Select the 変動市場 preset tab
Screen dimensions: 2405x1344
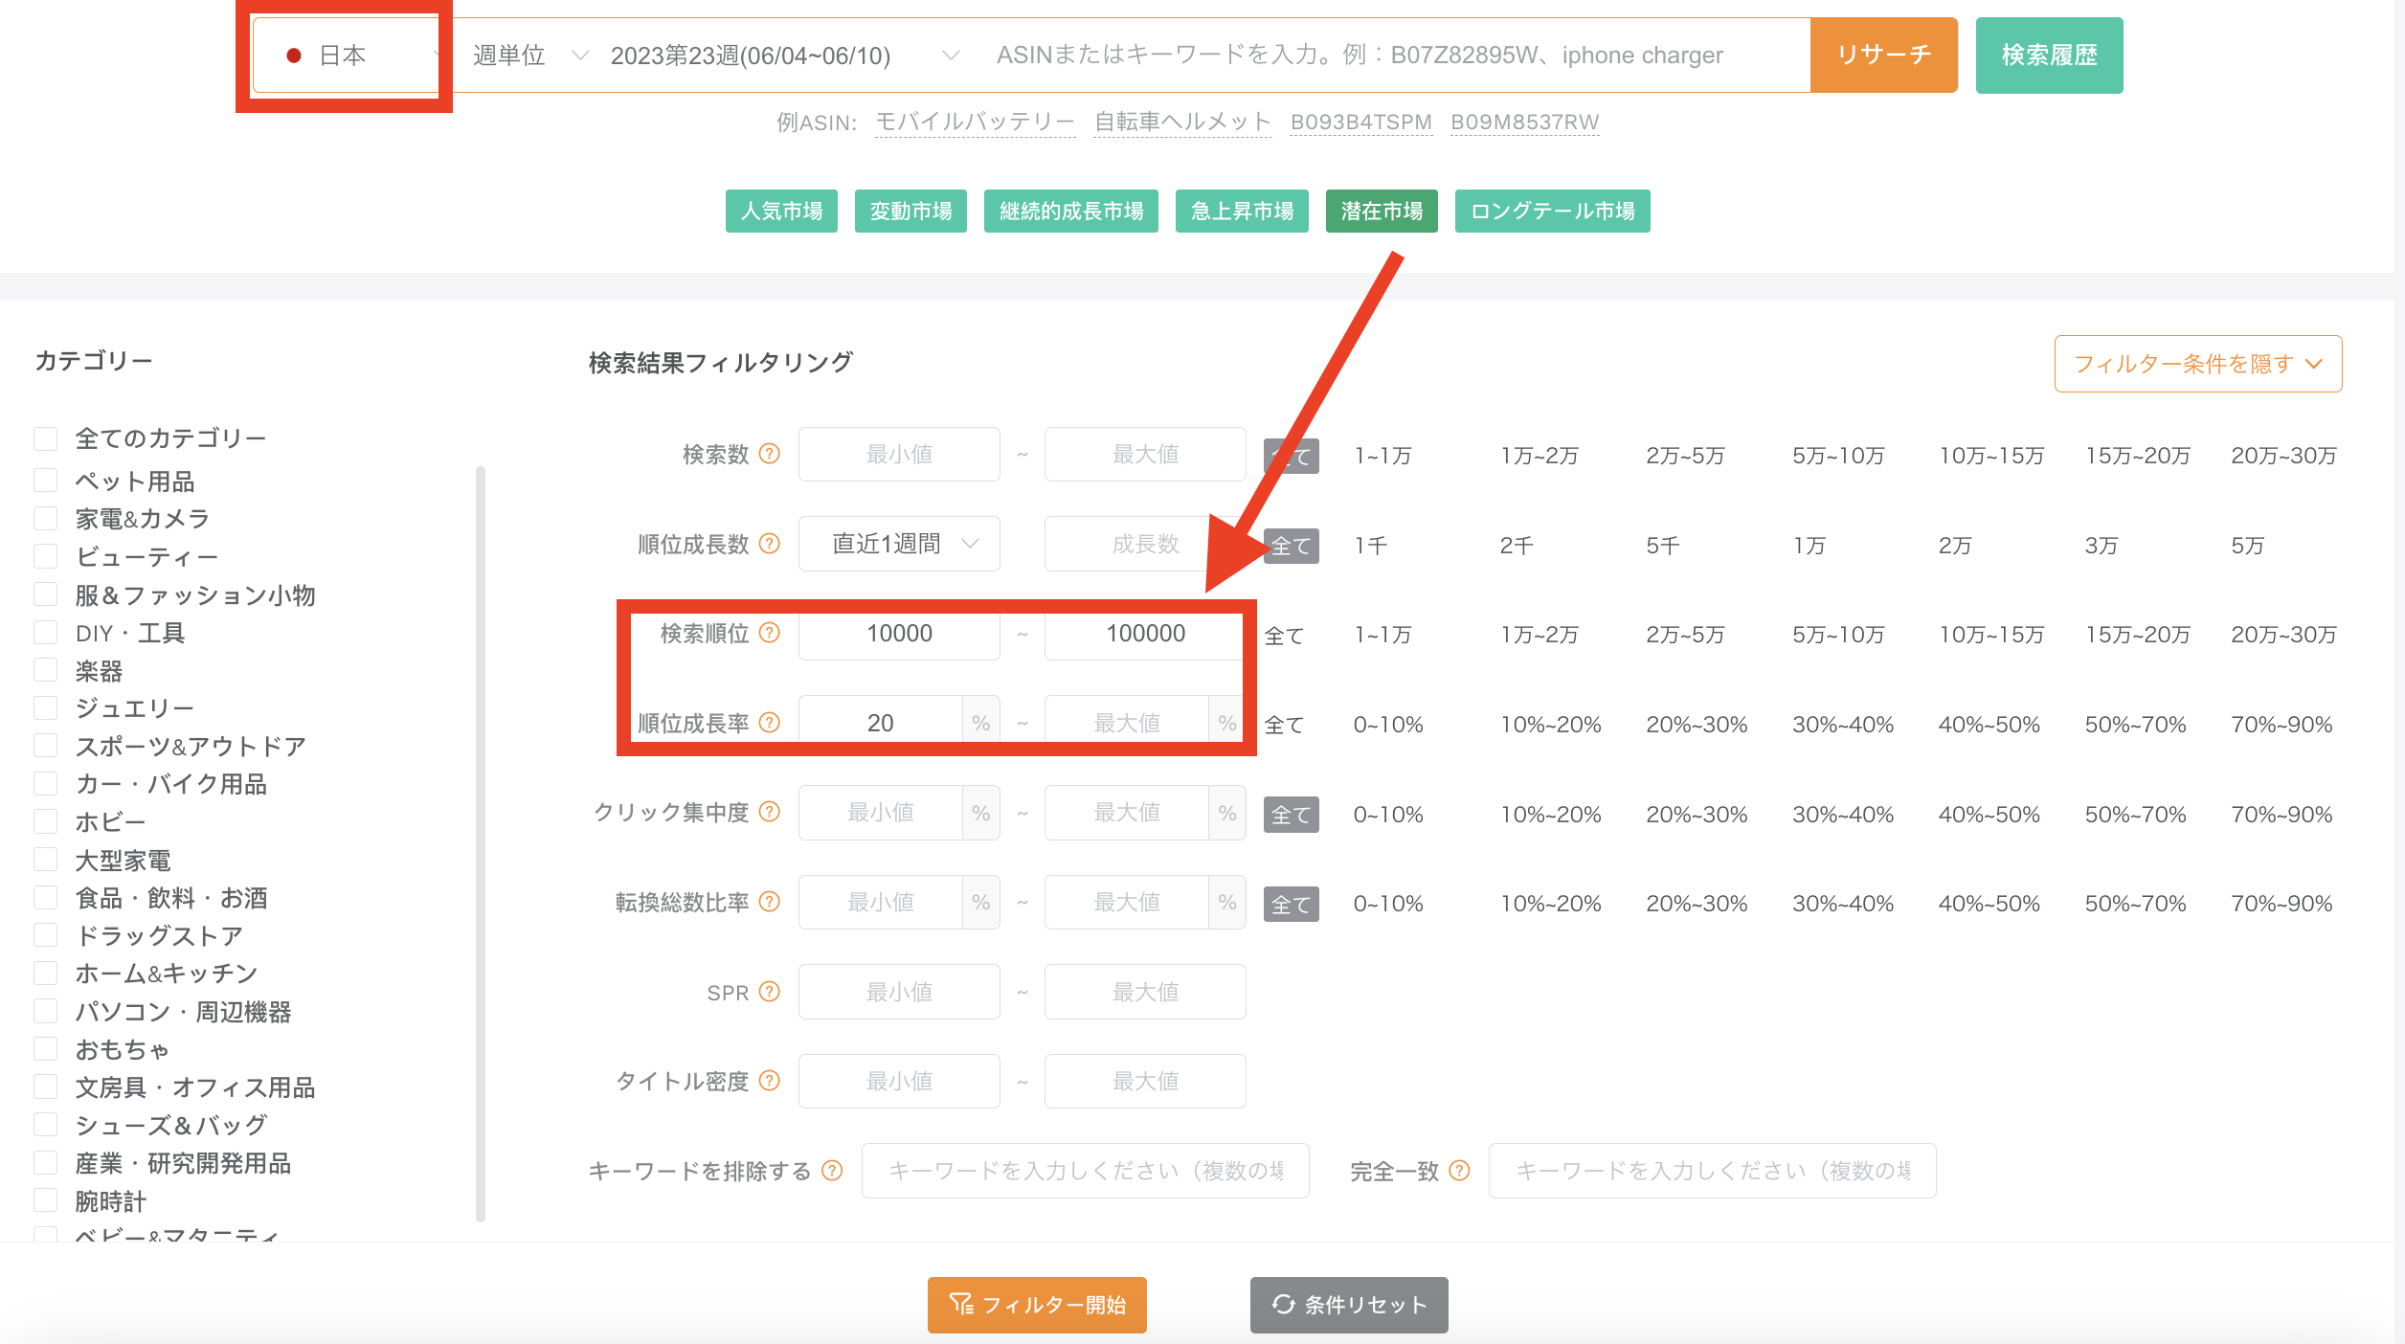910,211
